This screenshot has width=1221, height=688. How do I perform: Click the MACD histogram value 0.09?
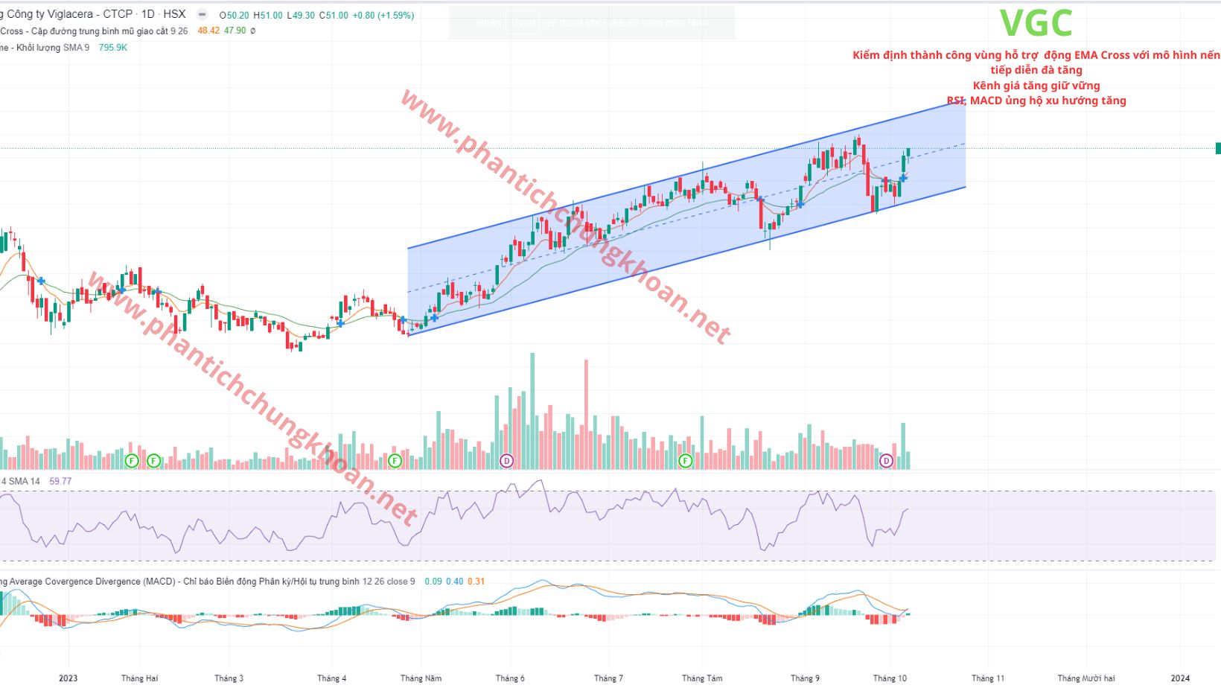pos(433,582)
